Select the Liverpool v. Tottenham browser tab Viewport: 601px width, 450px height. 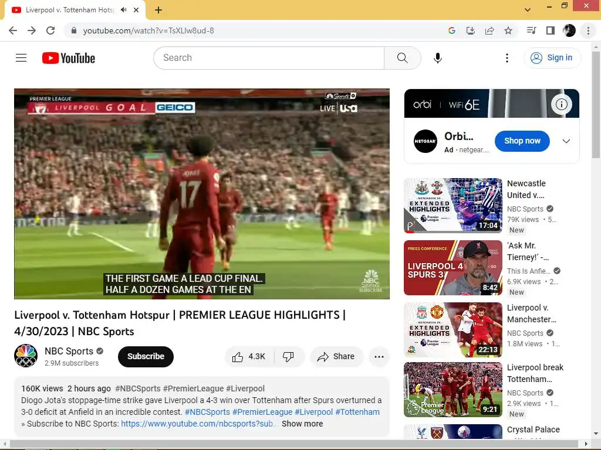[75, 10]
